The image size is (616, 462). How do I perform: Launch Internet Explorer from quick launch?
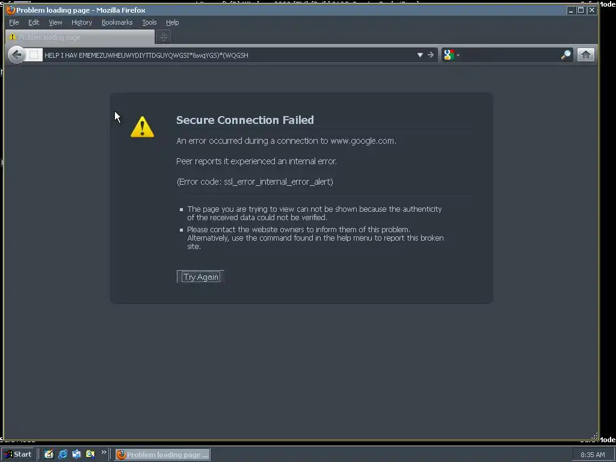(63, 454)
